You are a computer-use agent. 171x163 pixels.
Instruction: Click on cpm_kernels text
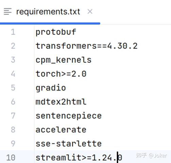point(64,60)
